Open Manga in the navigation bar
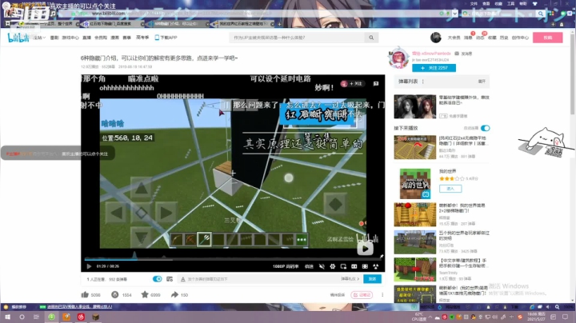Image resolution: width=576 pixels, height=323 pixels. pos(115,38)
